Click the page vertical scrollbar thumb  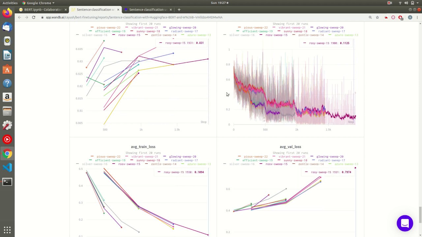pos(420,215)
